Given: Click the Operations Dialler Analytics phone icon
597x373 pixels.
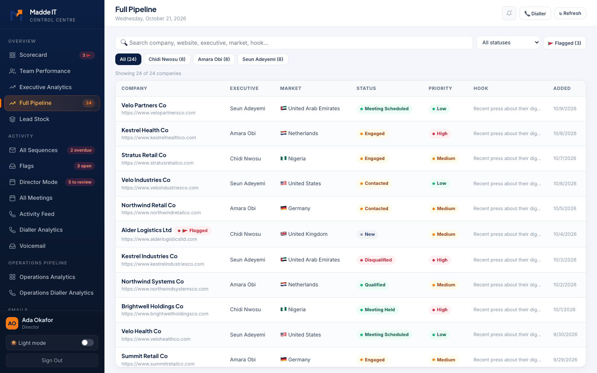Looking at the screenshot, I should coord(12,293).
